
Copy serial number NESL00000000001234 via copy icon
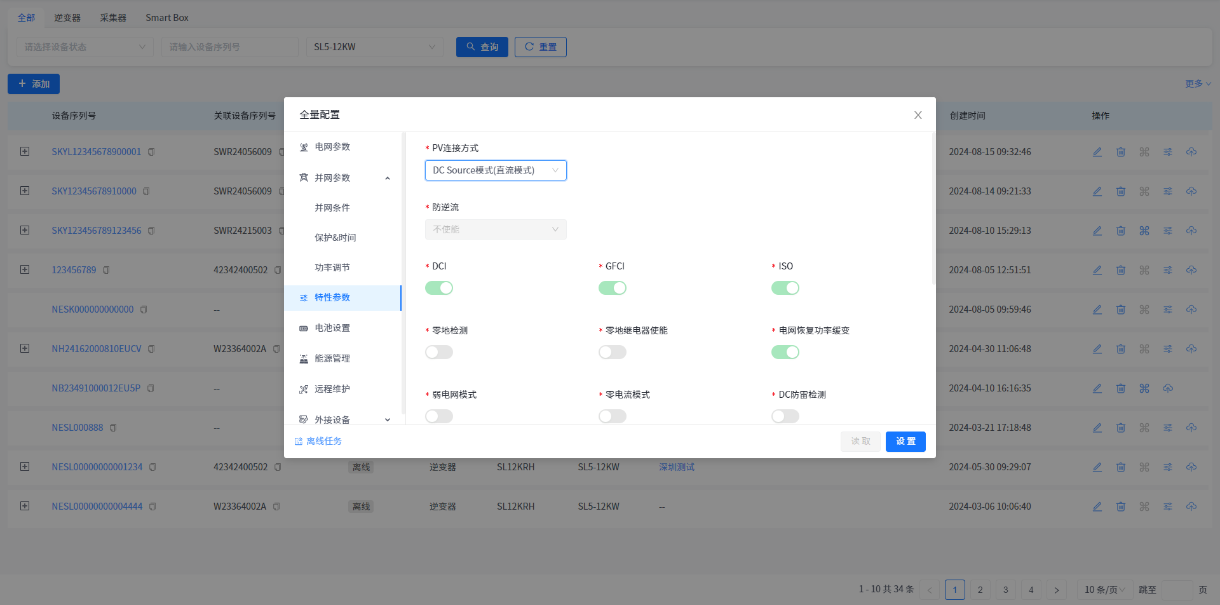152,467
